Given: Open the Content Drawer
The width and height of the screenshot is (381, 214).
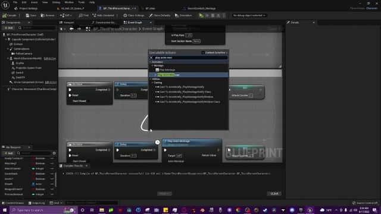Looking at the screenshot, I should tap(13, 203).
